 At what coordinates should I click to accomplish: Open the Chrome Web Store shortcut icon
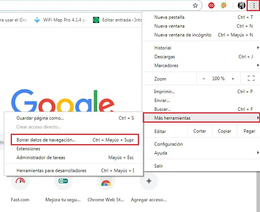(x=106, y=182)
